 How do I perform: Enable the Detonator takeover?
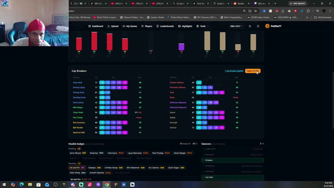tap(232, 155)
